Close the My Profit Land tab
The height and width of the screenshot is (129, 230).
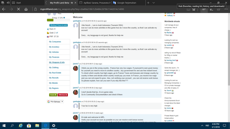[x=75, y=3]
